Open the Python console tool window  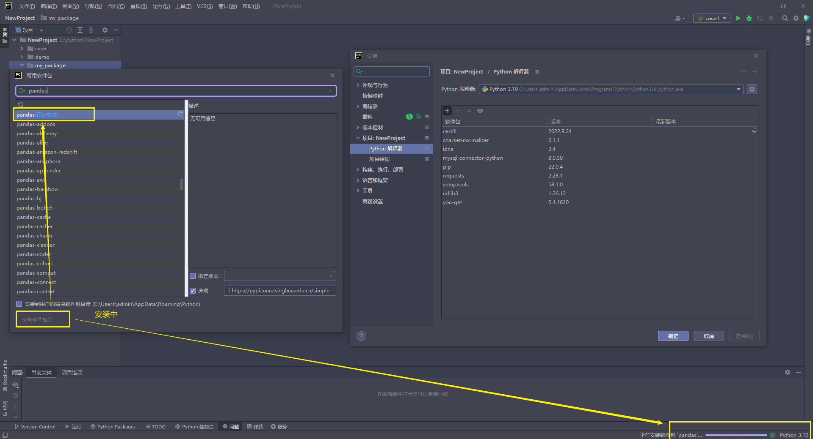click(194, 427)
